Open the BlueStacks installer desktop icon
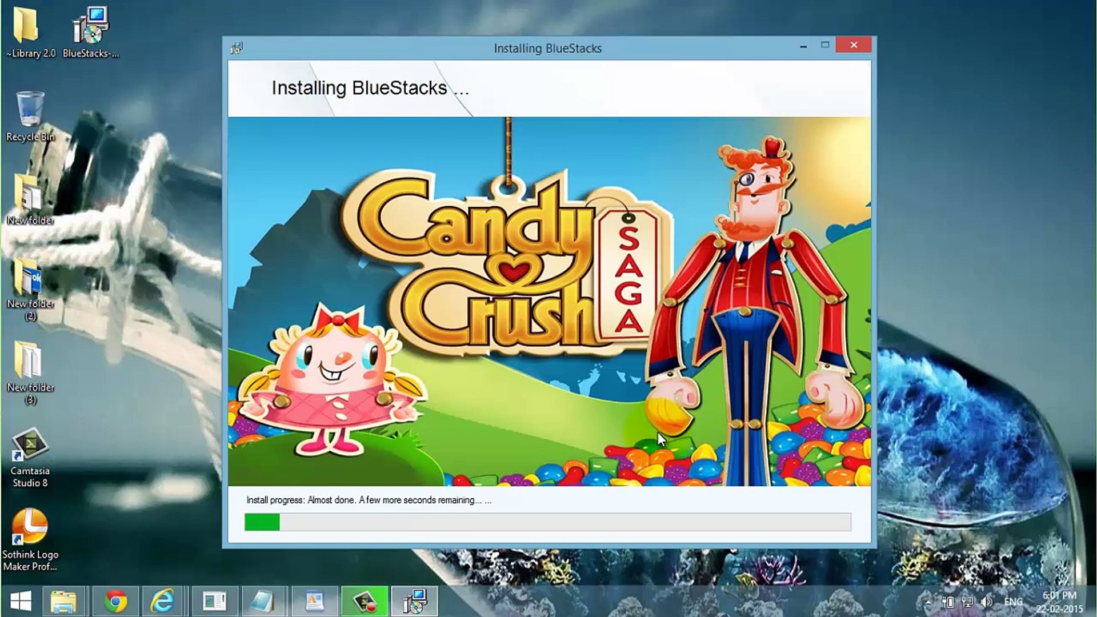Image resolution: width=1097 pixels, height=617 pixels. click(x=90, y=32)
